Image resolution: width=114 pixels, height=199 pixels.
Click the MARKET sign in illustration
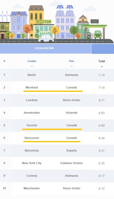[44, 22]
